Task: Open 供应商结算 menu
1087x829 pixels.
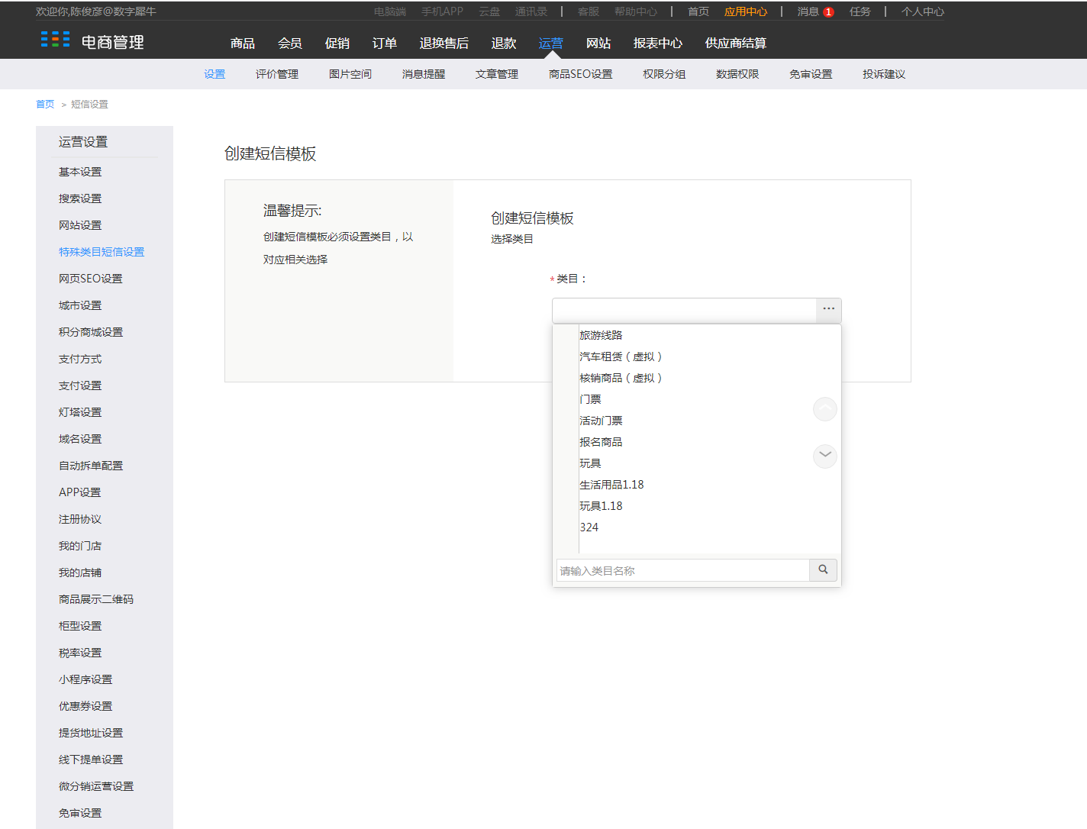Action: click(x=736, y=43)
